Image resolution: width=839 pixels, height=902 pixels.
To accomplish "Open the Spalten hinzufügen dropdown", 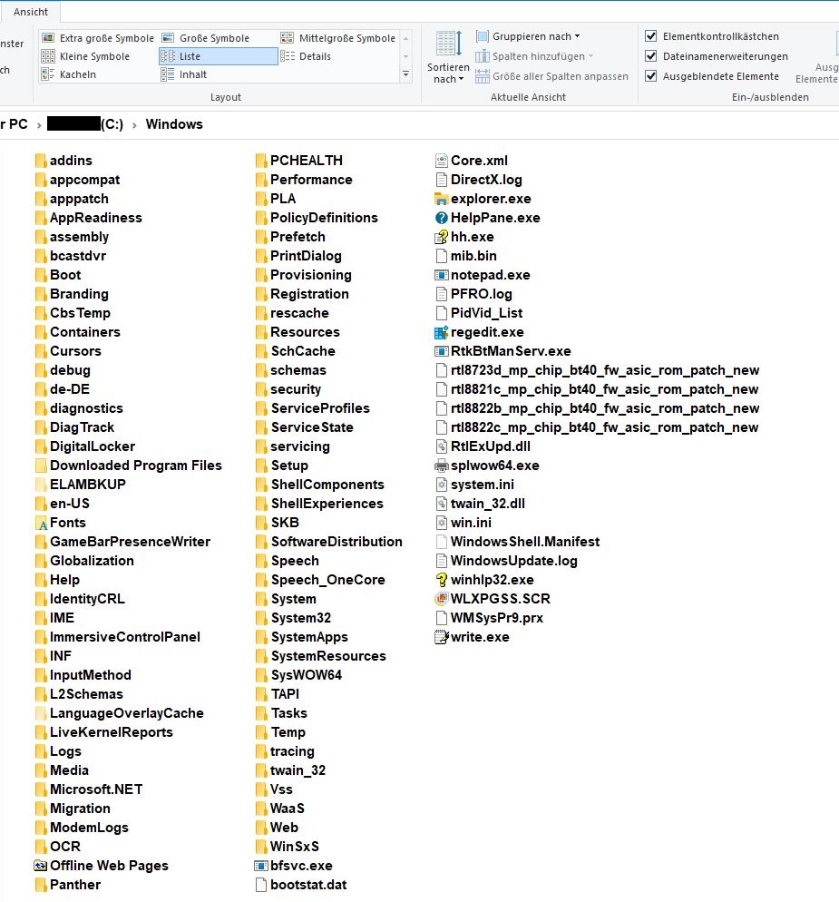I will [534, 56].
